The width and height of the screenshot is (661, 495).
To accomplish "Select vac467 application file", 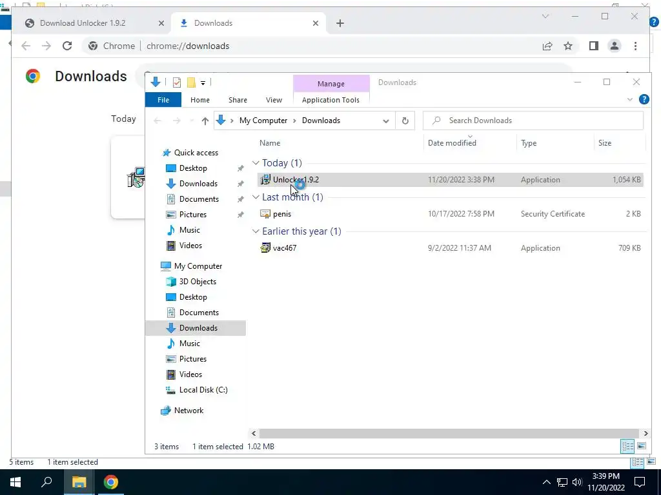I will (x=450, y=248).
